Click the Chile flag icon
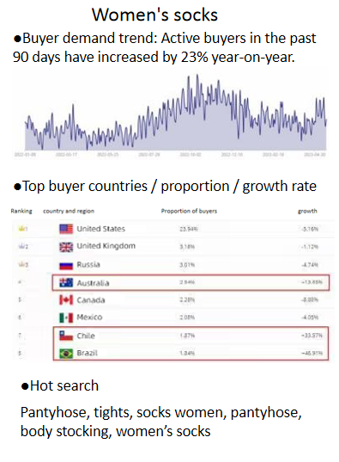The image size is (339, 462). (66, 336)
